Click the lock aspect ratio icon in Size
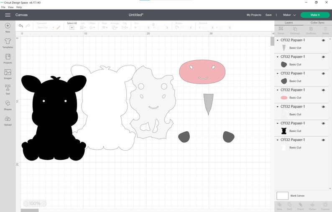Screen dimensions: 332x212 pos(153,24)
